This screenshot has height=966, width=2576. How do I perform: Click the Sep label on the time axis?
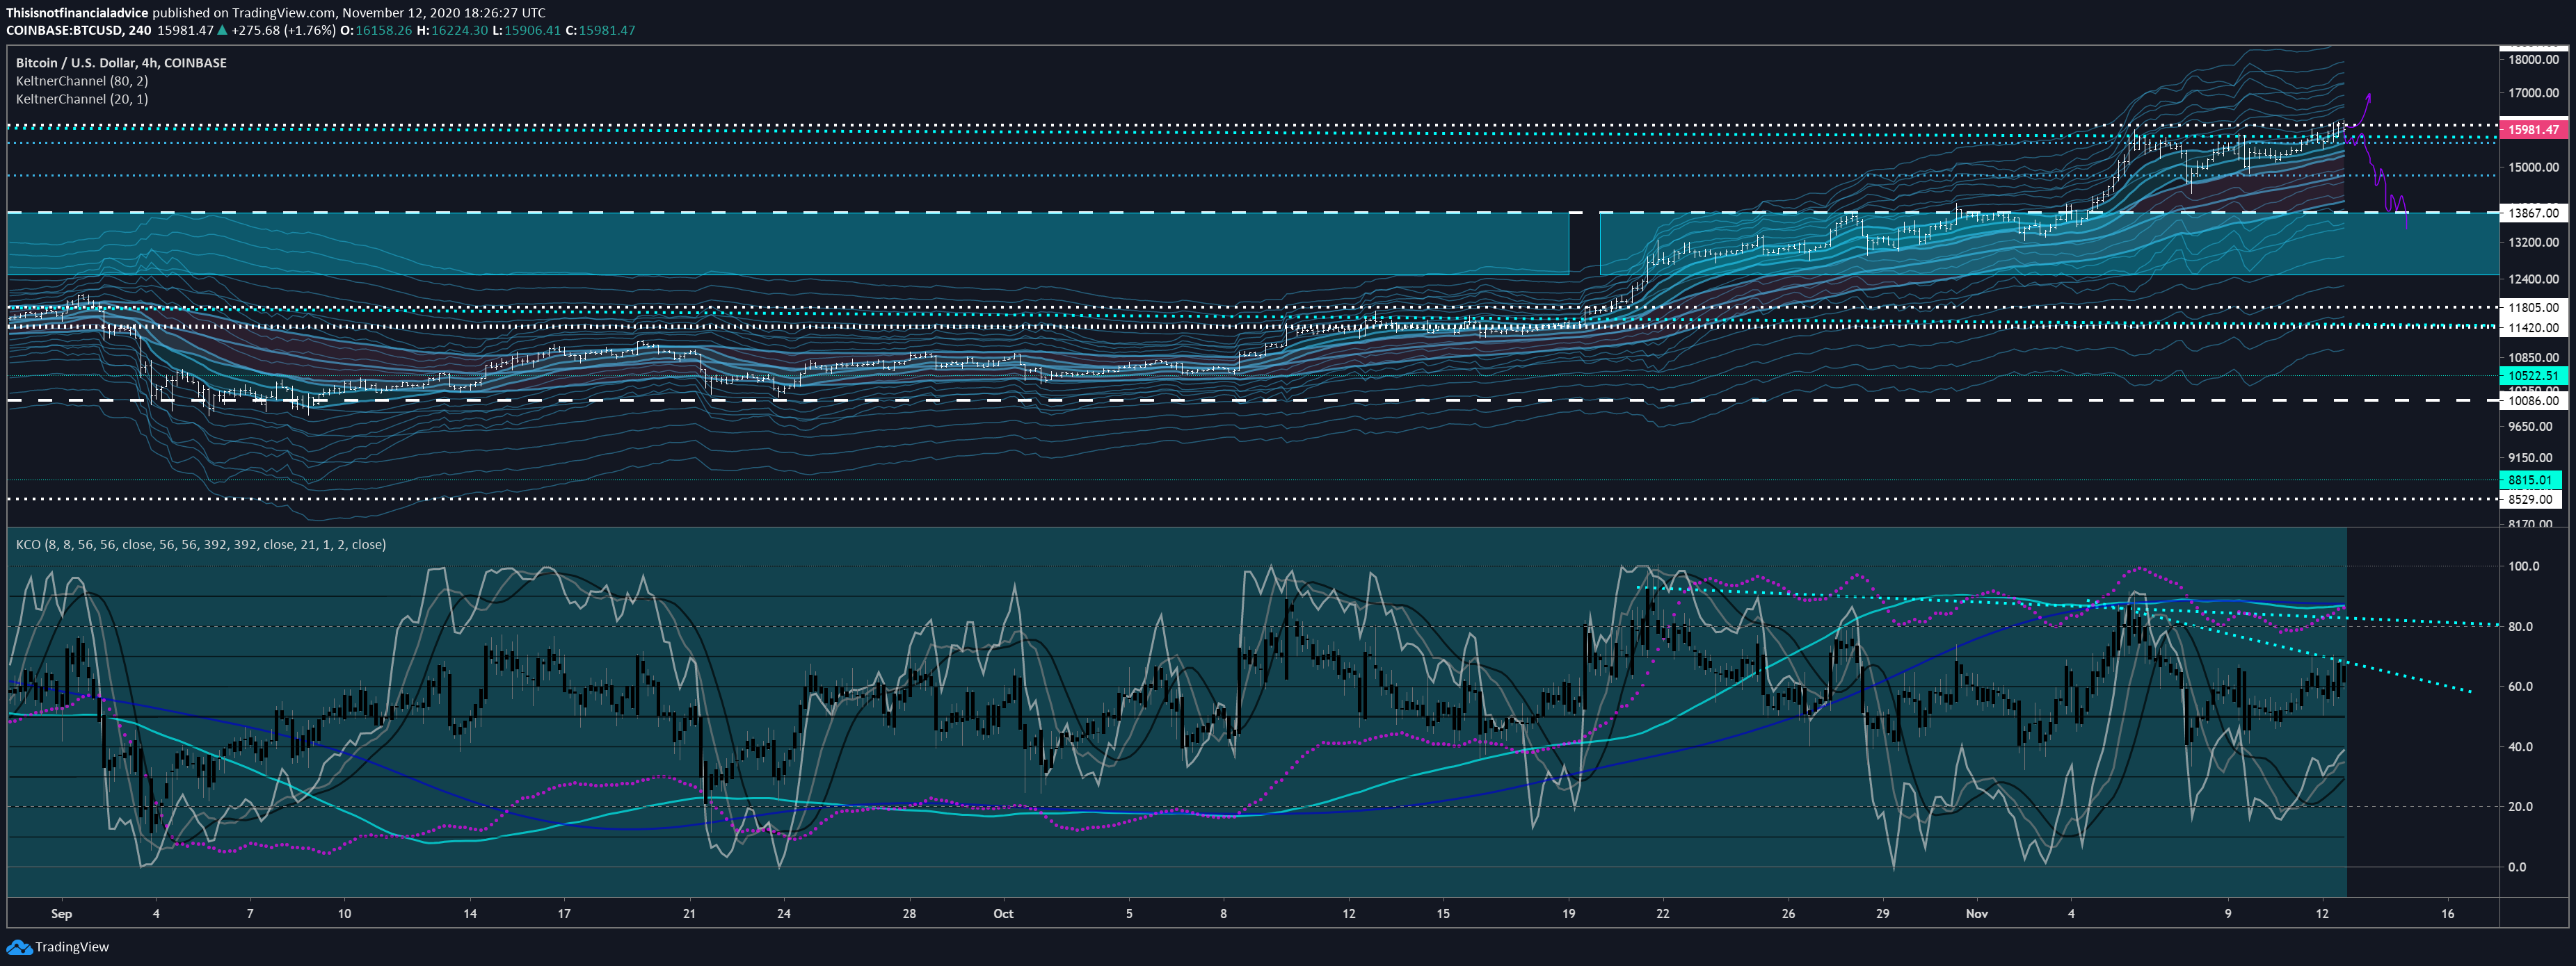[61, 913]
